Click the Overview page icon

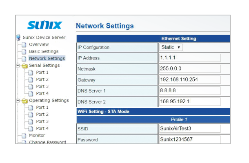click(x=24, y=44)
